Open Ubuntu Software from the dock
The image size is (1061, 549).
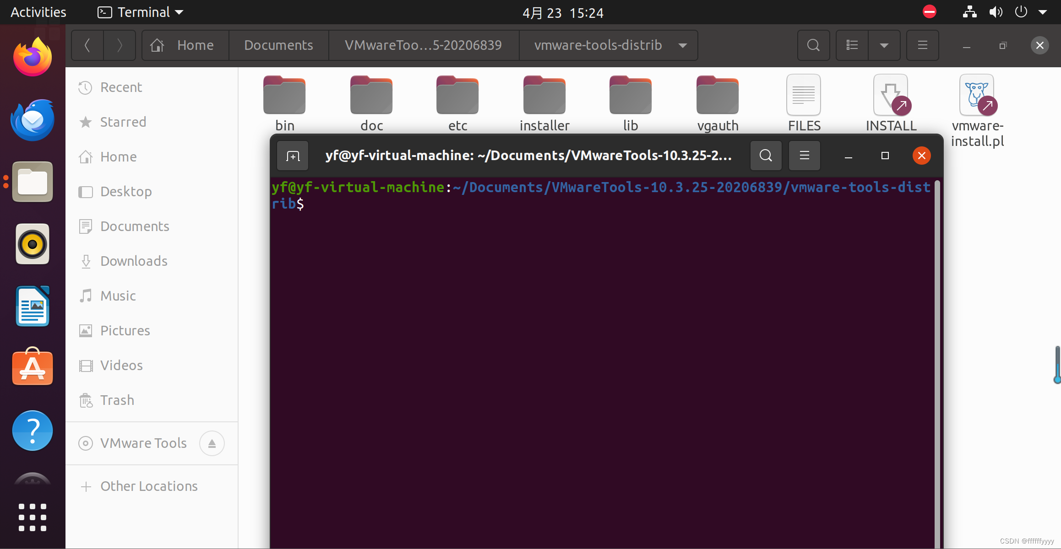(33, 366)
